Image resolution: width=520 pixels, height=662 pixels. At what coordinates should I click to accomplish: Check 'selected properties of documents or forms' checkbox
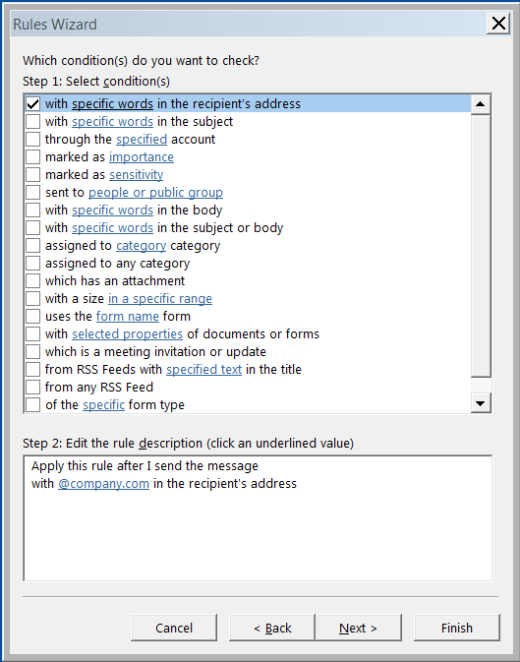coord(32,334)
